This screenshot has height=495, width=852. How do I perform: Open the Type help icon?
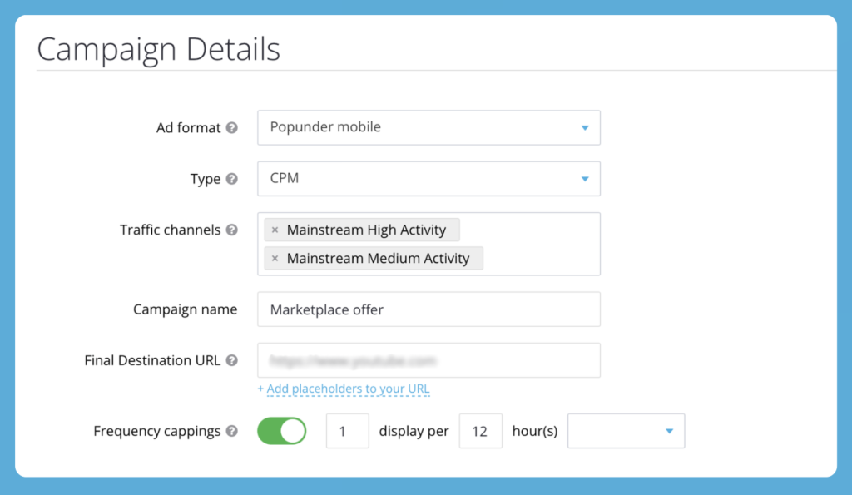(232, 179)
